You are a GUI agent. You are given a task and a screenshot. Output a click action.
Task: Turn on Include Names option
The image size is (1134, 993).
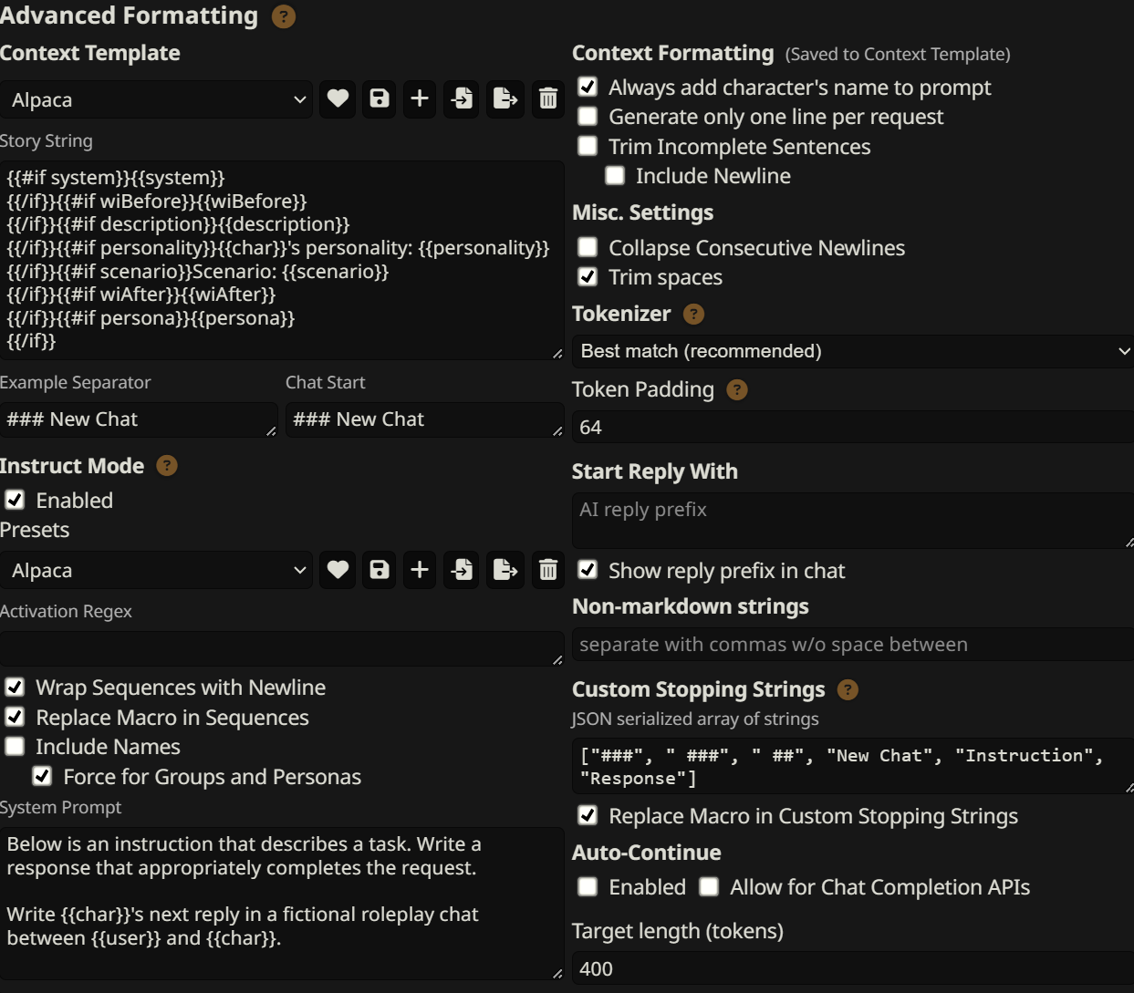tap(16, 747)
